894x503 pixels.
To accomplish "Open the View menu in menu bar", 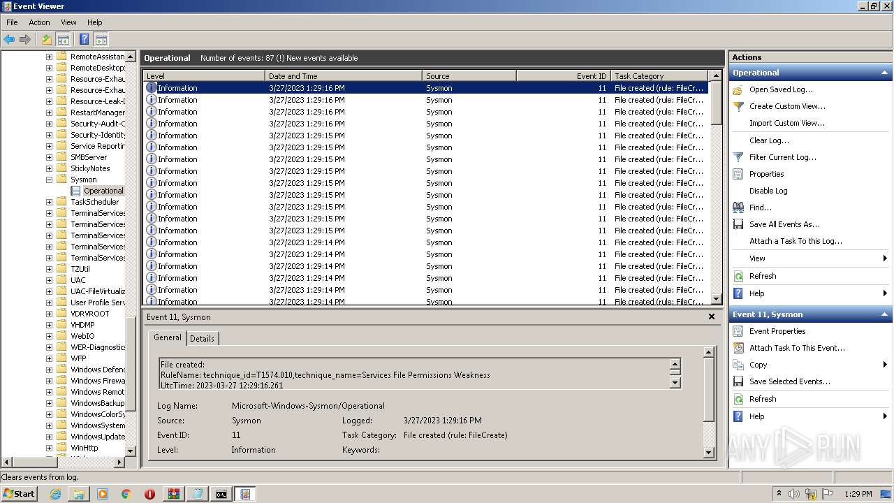I will 68,22.
